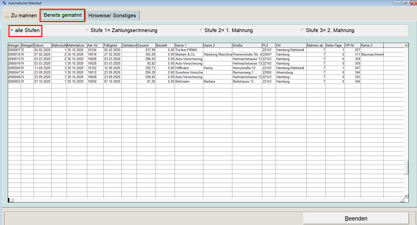Screen dimensions: 417x225
Task: Click the 'OP-Nr.' column header
Action: 353,45
